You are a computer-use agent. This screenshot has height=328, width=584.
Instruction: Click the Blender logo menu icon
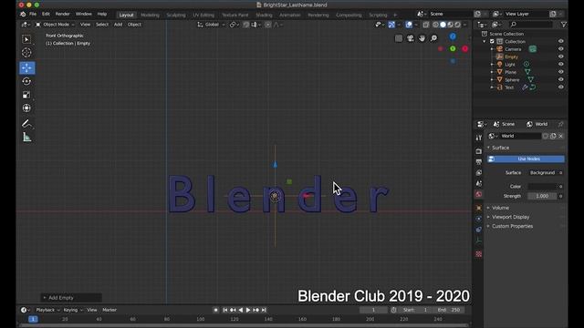[x=23, y=15]
